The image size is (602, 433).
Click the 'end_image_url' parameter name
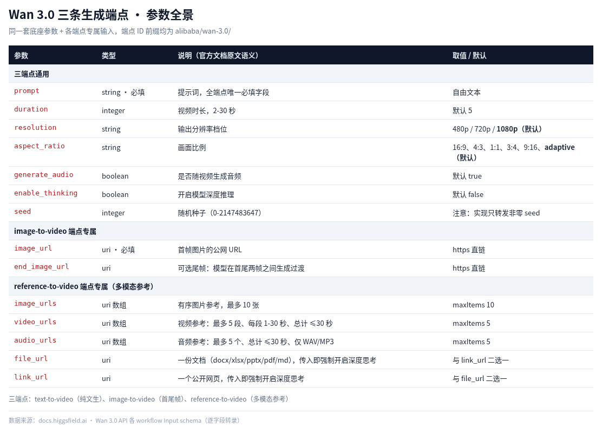[42, 267]
